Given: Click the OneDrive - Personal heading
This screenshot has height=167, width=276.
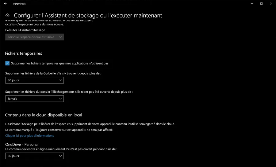Looking at the screenshot, I should pos(22,145).
